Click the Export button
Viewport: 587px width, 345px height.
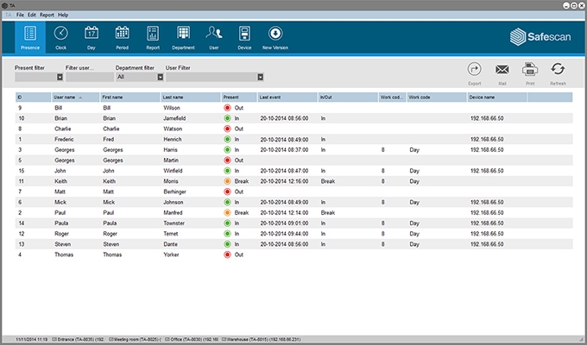click(474, 72)
